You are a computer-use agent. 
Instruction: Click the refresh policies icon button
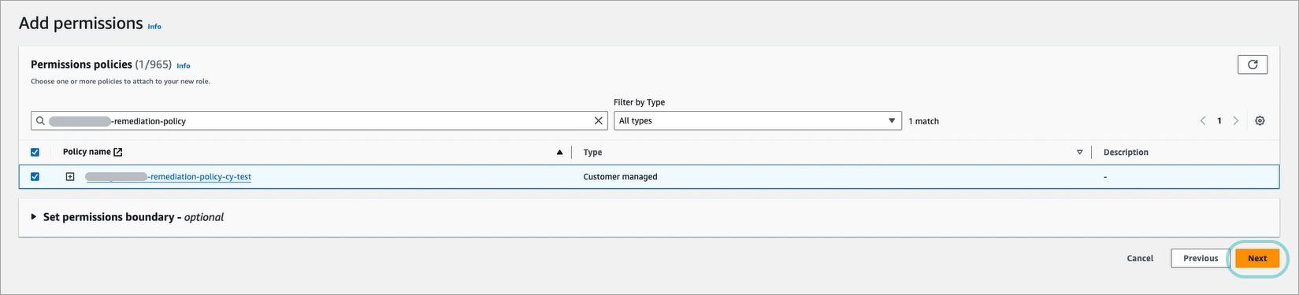(x=1252, y=65)
